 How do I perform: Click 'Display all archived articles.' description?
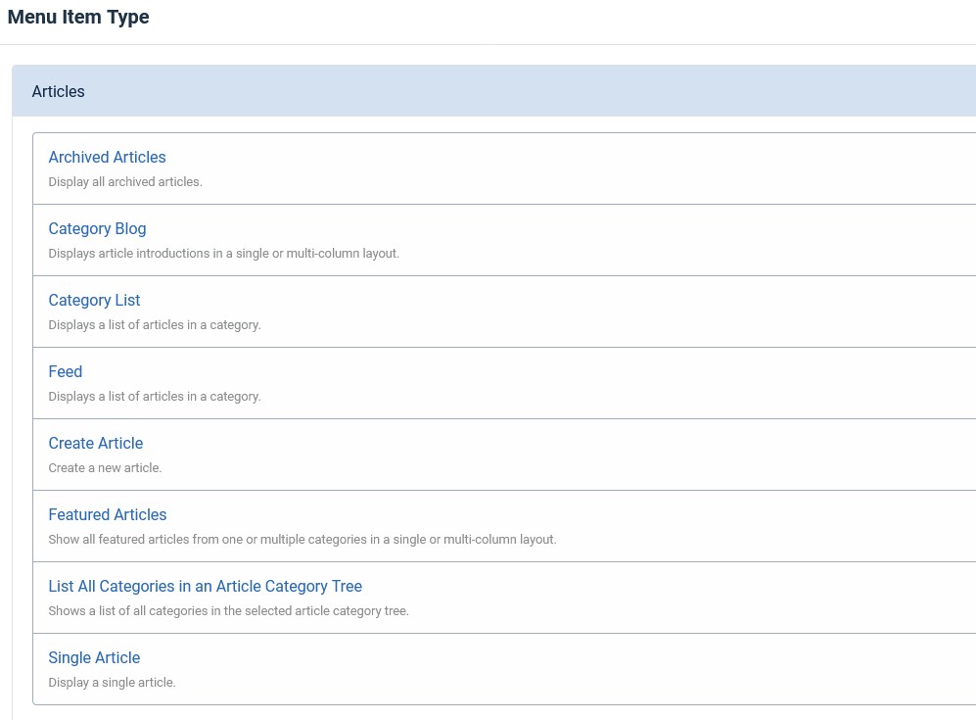125,181
